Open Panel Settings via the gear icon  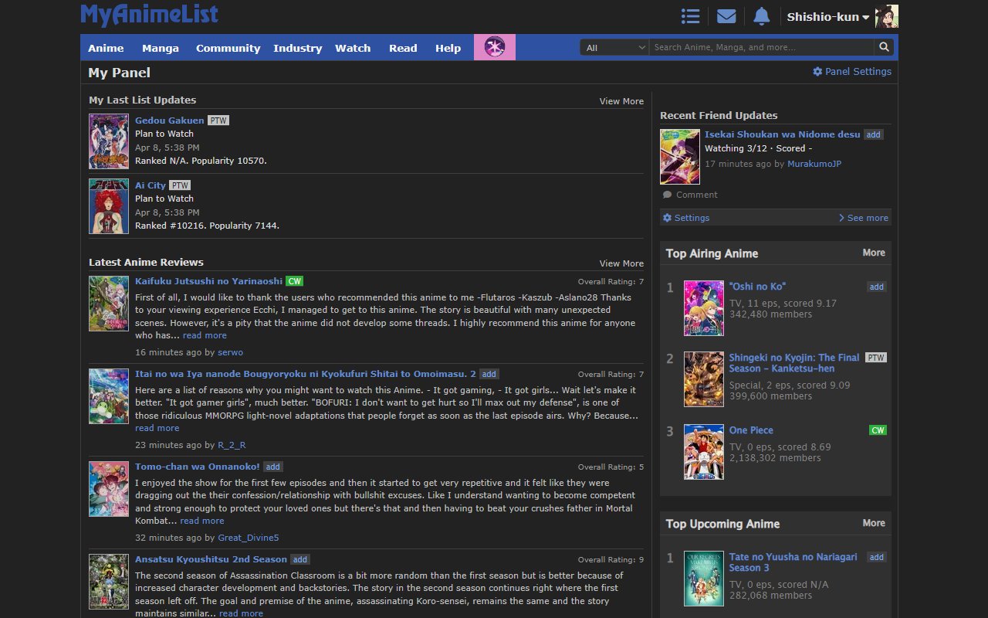click(x=817, y=71)
